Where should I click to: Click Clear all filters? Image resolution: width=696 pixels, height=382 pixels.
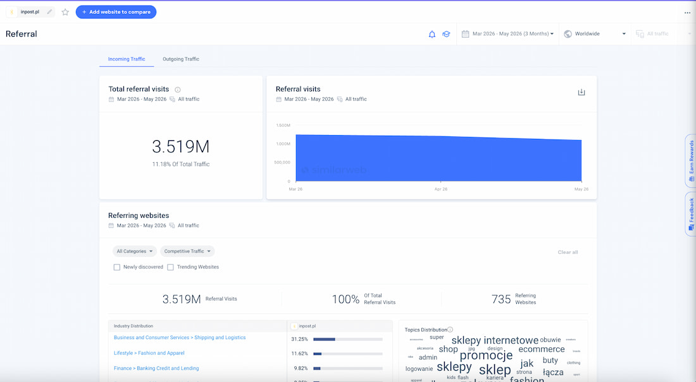pos(568,252)
